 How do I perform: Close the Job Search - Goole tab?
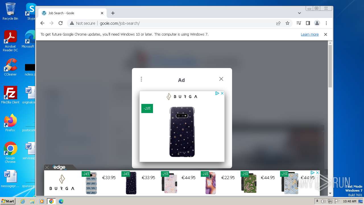click(x=102, y=13)
